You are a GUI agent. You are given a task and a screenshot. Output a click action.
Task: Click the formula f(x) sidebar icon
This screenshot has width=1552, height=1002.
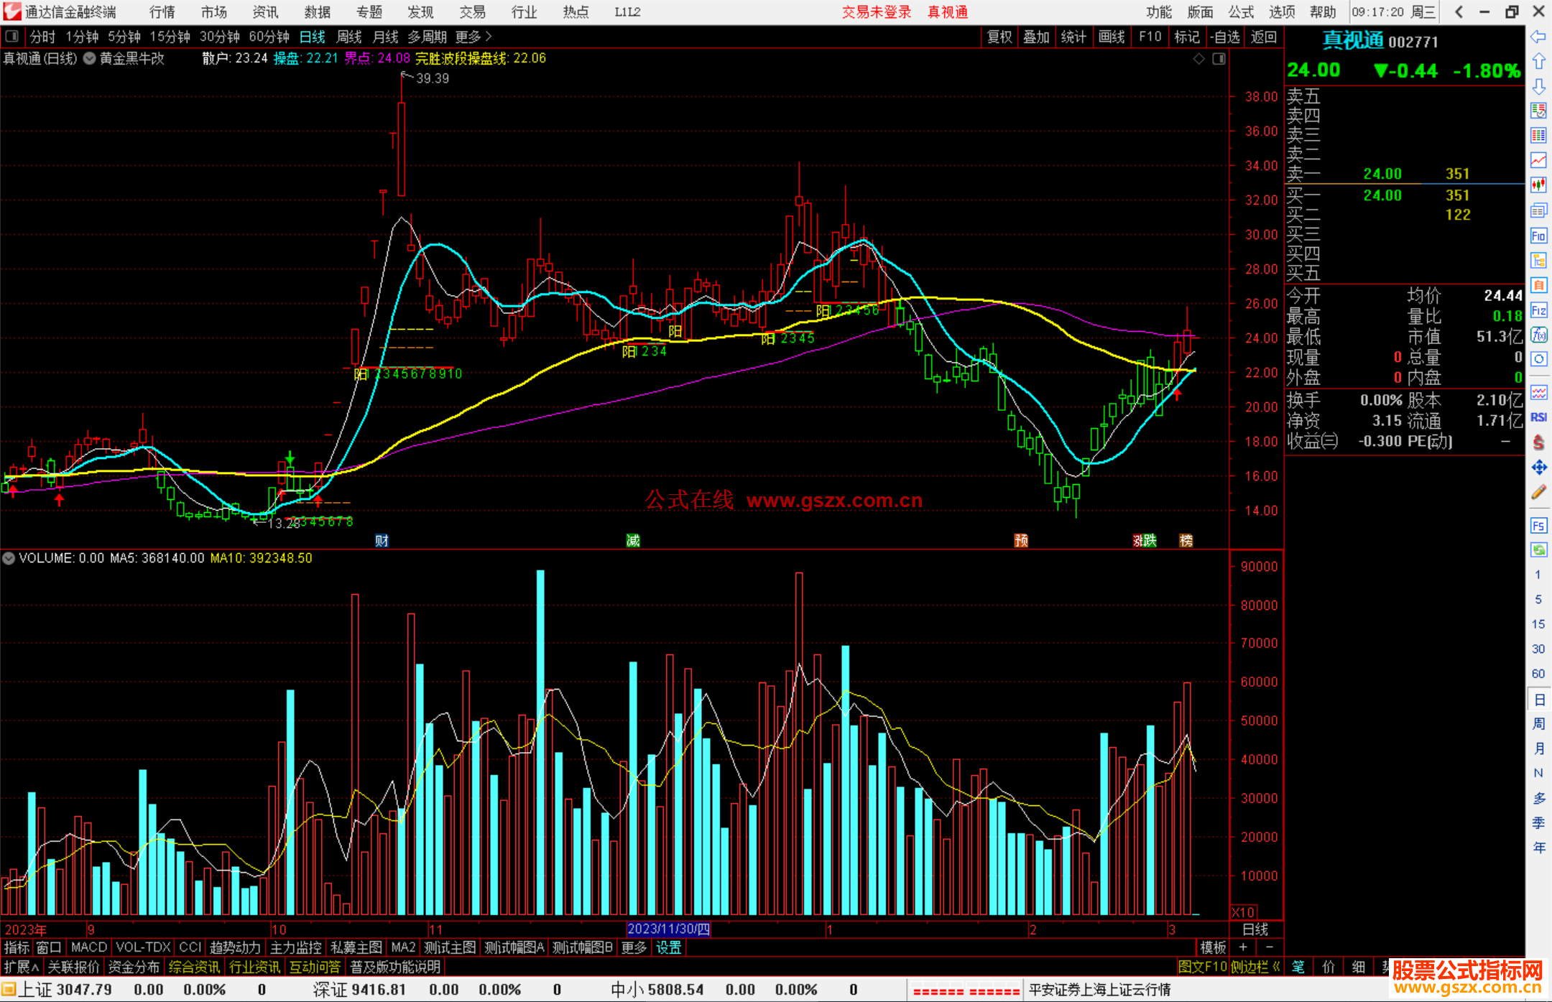tap(1538, 335)
